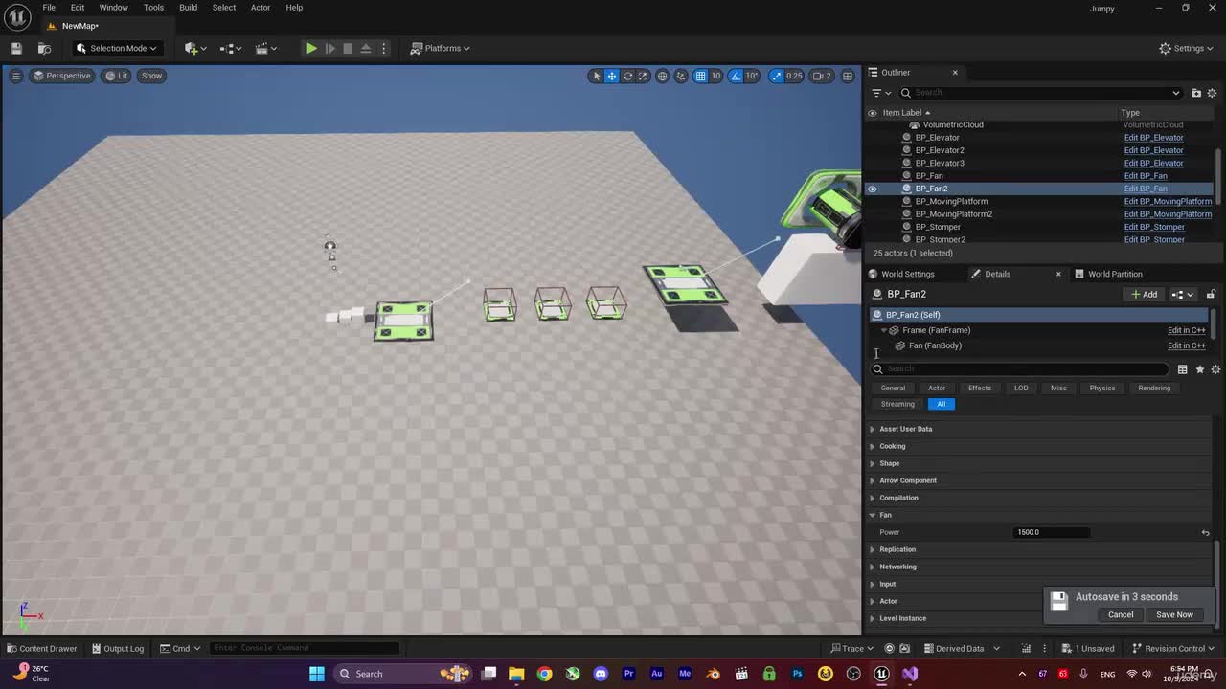
Task: Toggle the Details panel lock
Action: [1211, 295]
